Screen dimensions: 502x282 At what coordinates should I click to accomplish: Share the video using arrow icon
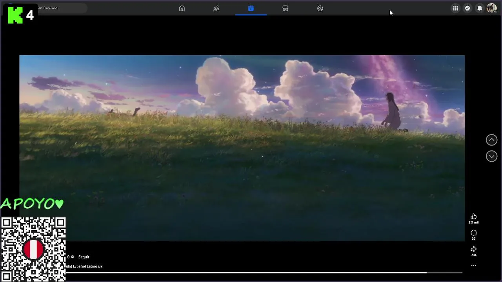click(x=473, y=249)
